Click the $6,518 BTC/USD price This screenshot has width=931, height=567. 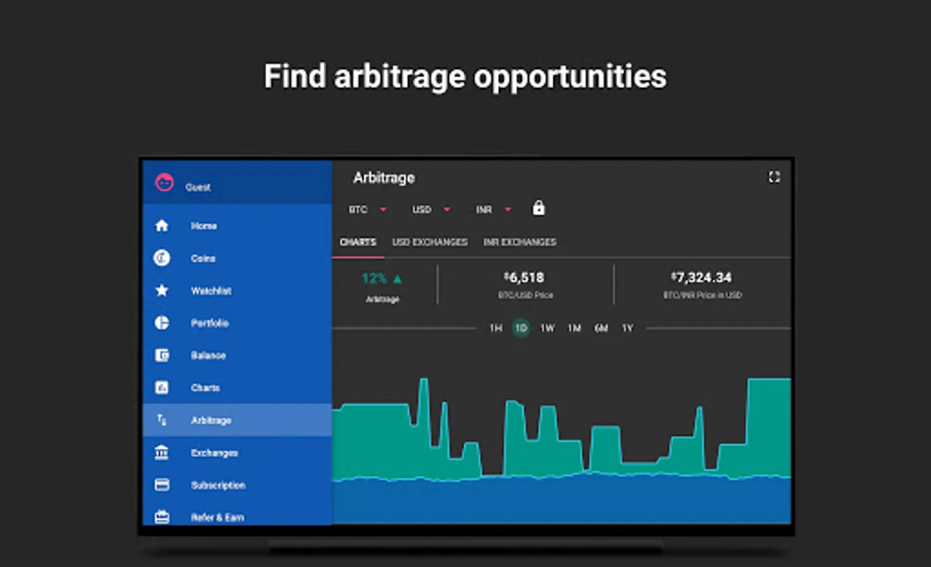pos(524,277)
